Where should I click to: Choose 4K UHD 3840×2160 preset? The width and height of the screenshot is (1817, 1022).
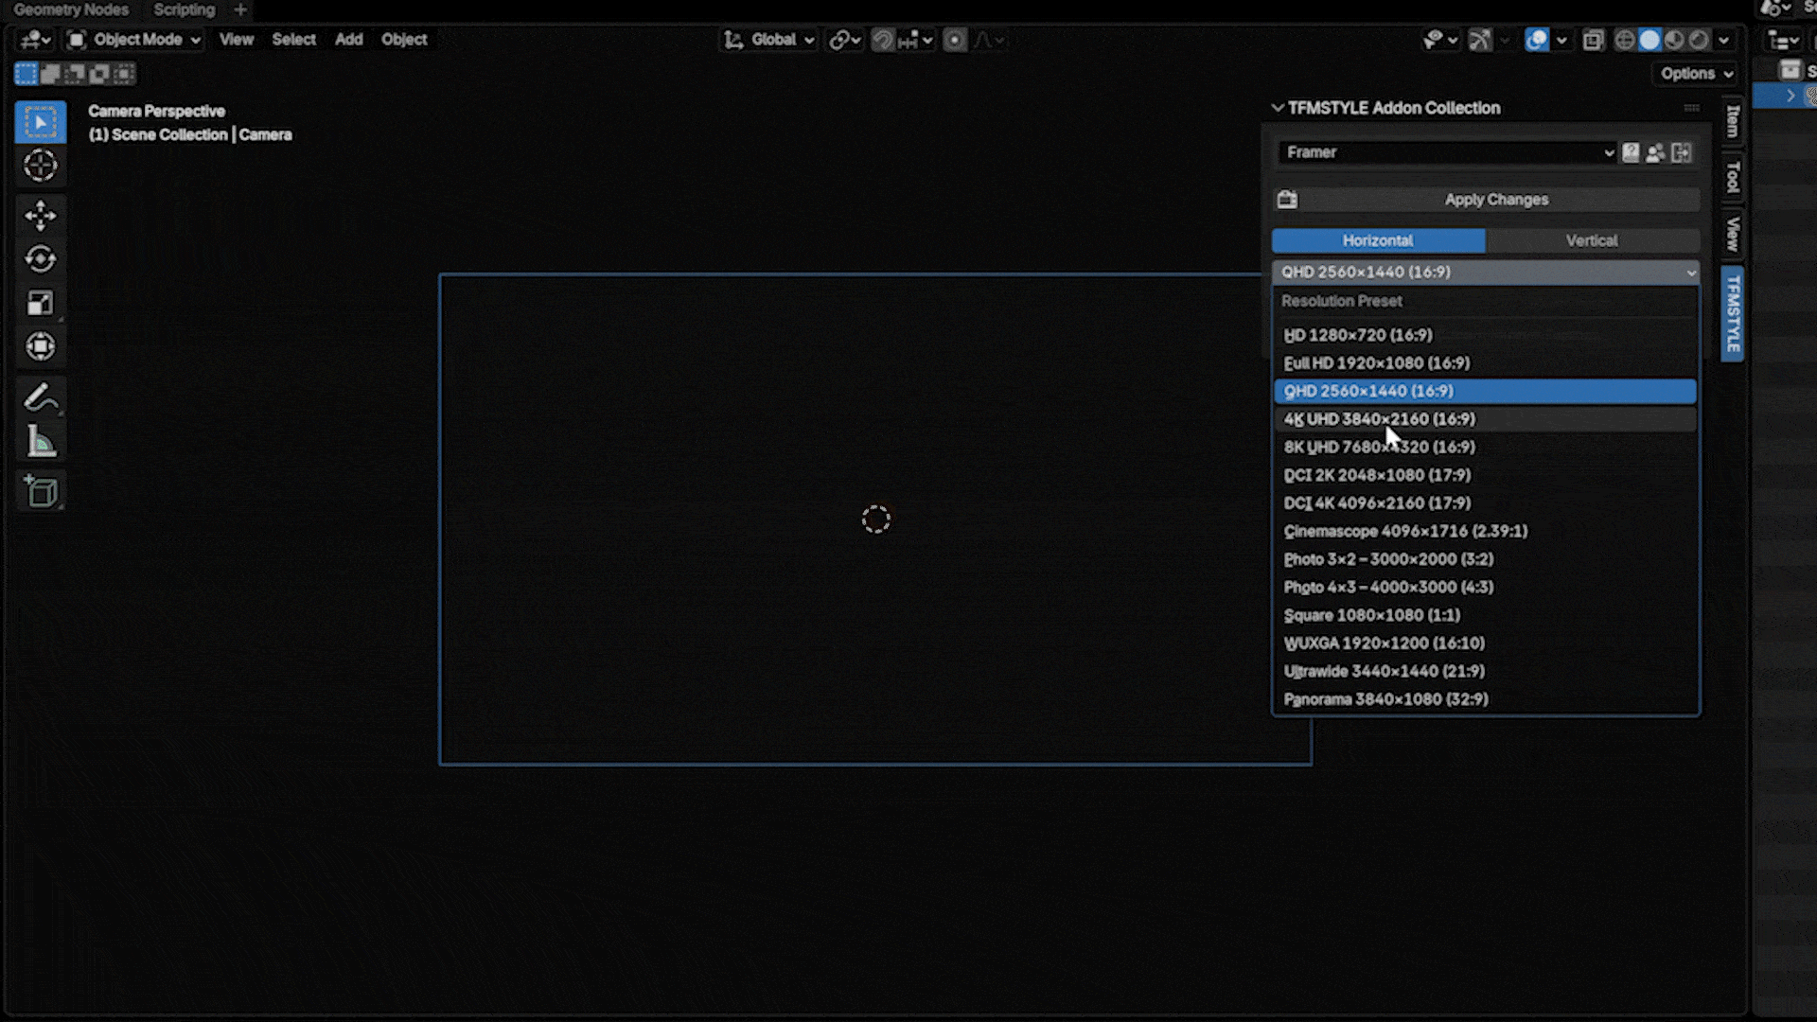coord(1379,419)
